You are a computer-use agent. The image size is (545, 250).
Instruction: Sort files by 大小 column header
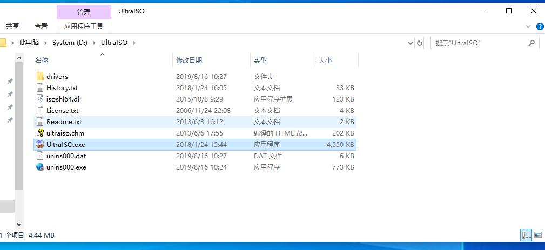tap(325, 60)
